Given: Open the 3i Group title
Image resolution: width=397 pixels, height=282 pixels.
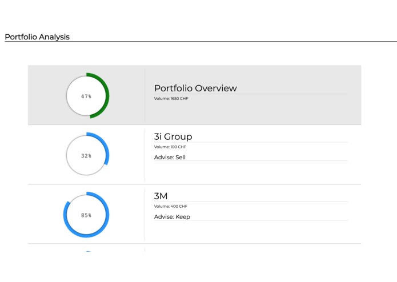Looking at the screenshot, I should point(173,136).
